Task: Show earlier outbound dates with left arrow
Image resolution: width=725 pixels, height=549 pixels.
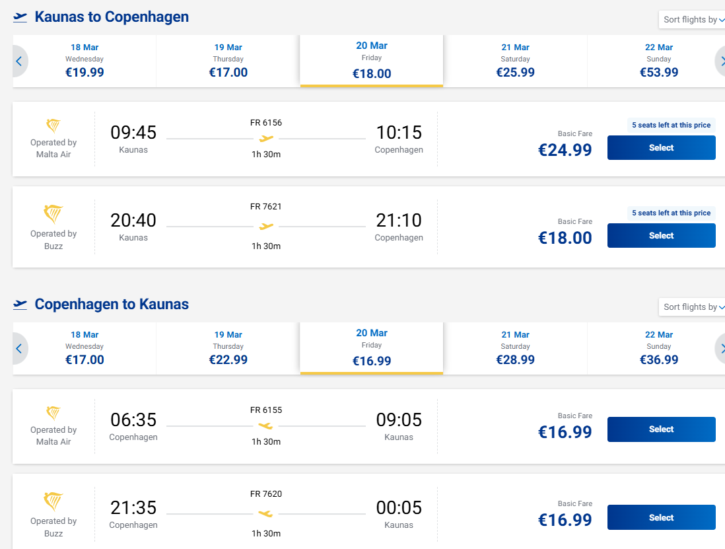Action: pyautogui.click(x=19, y=61)
